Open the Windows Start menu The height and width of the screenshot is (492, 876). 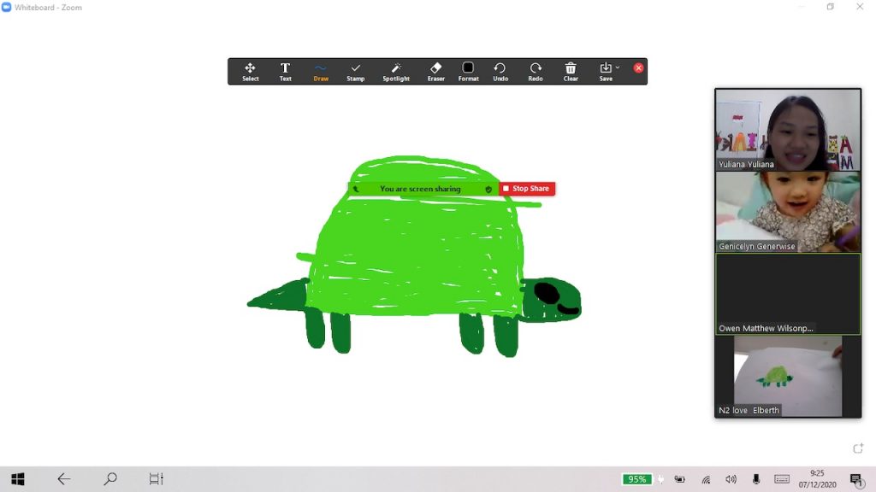pos(17,479)
